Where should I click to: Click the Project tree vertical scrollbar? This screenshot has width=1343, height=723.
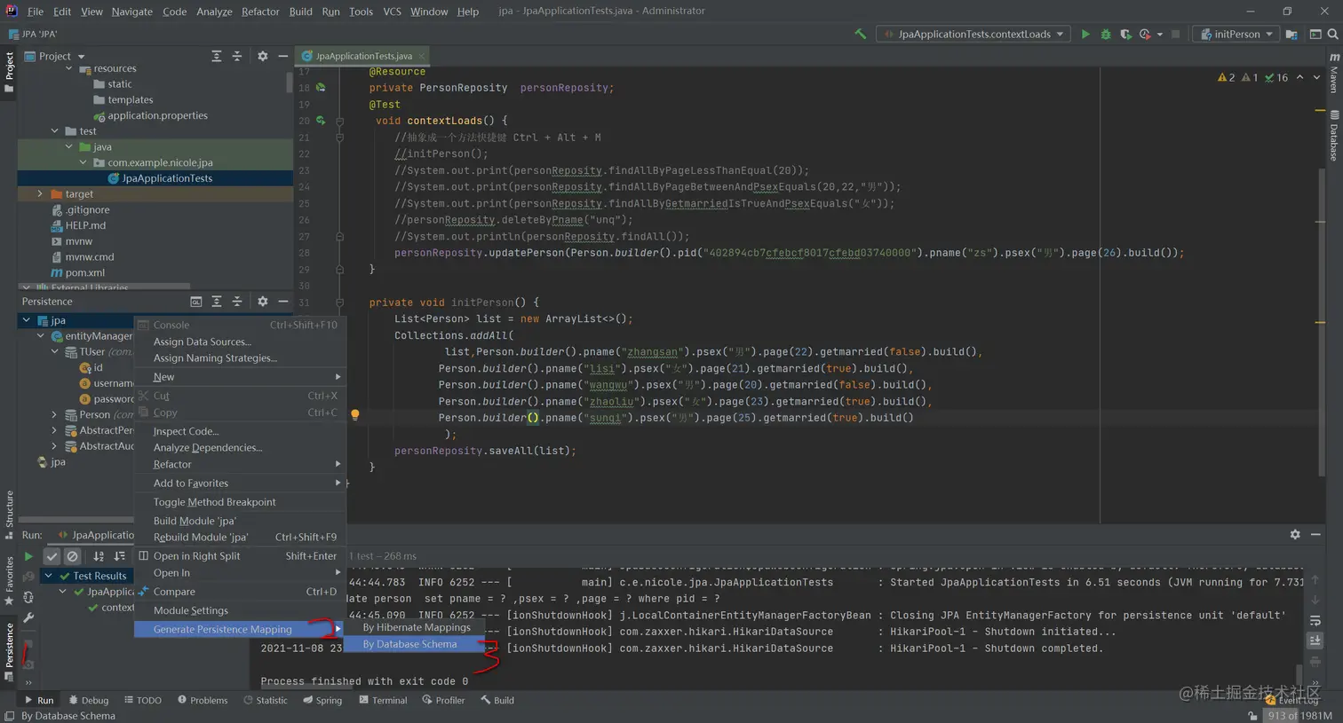pos(290,82)
